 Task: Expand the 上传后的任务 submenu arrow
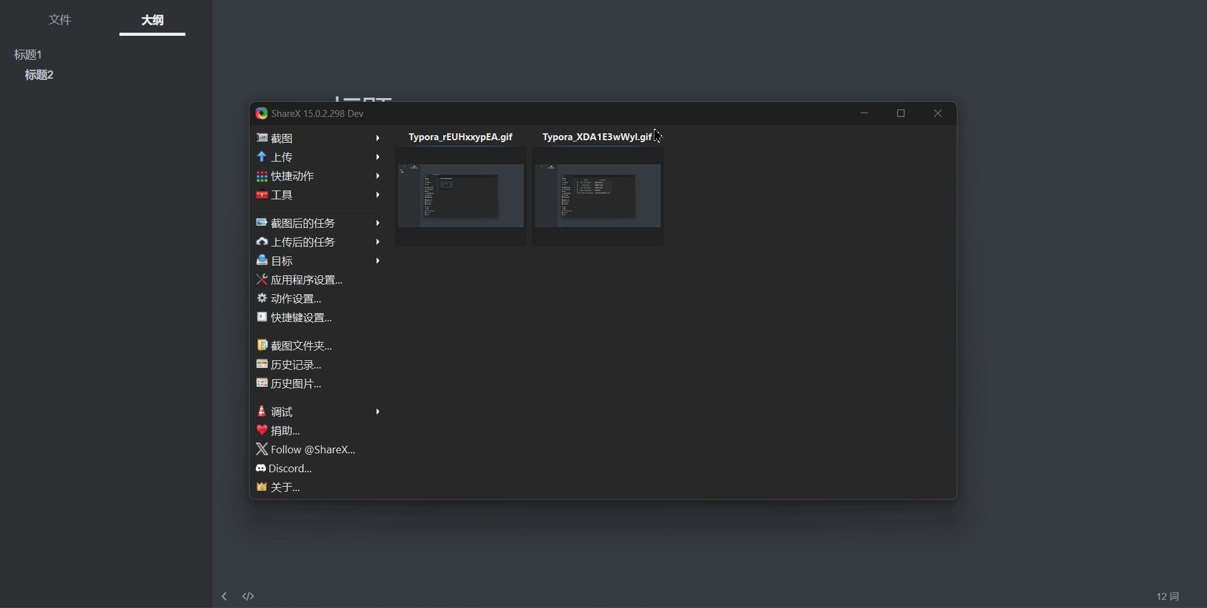378,241
